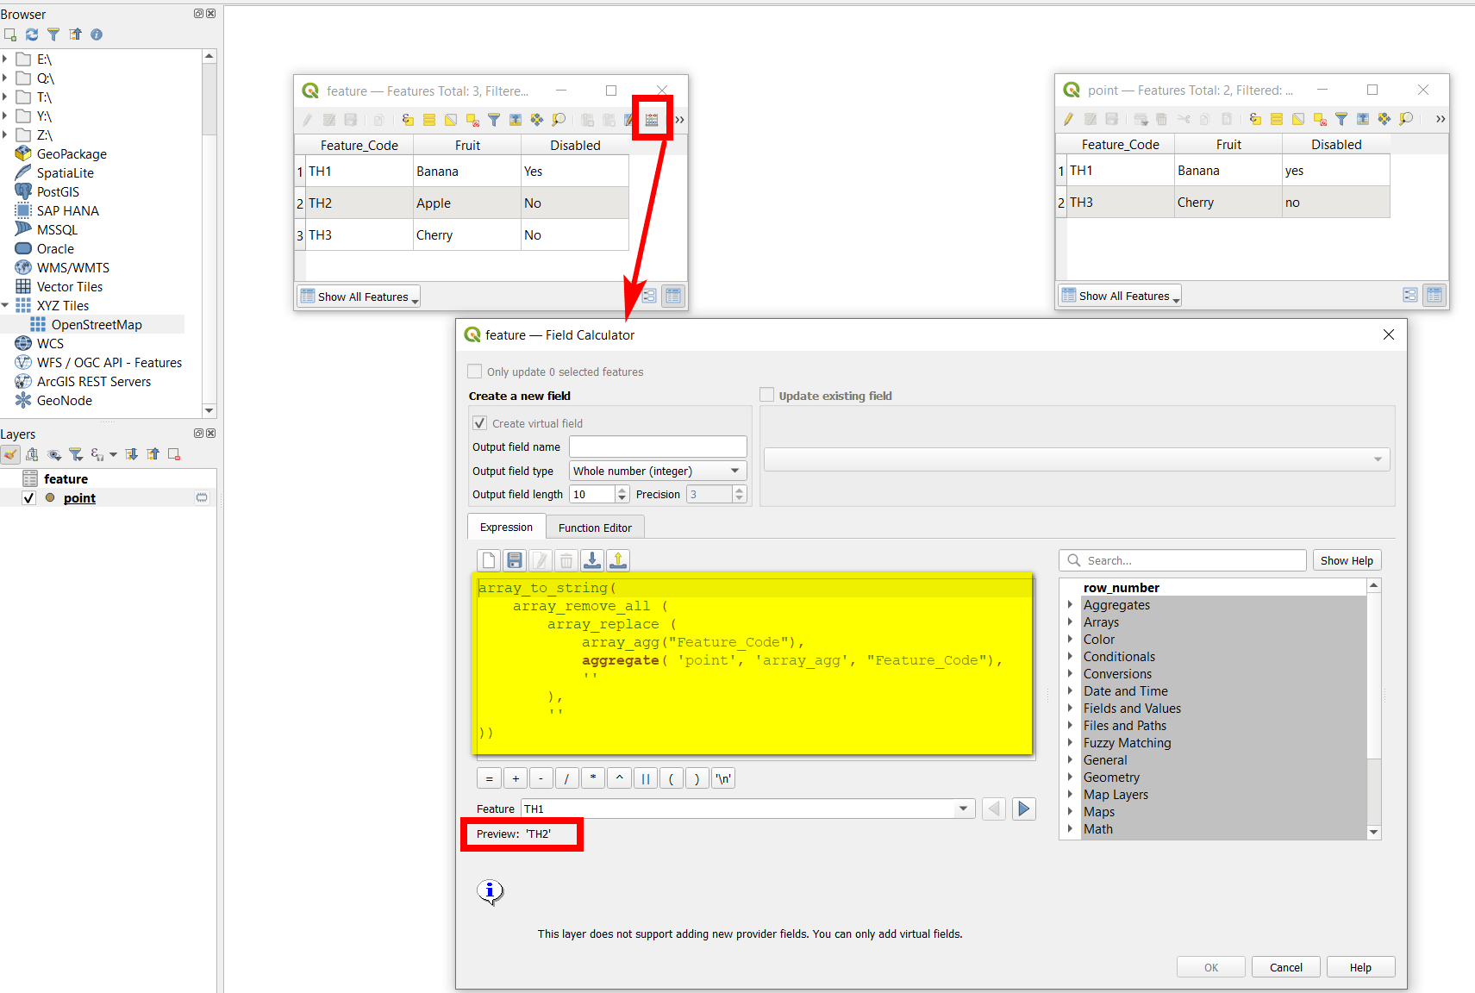This screenshot has width=1475, height=993.
Task: Type in the expression search box
Action: [x=1190, y=560]
